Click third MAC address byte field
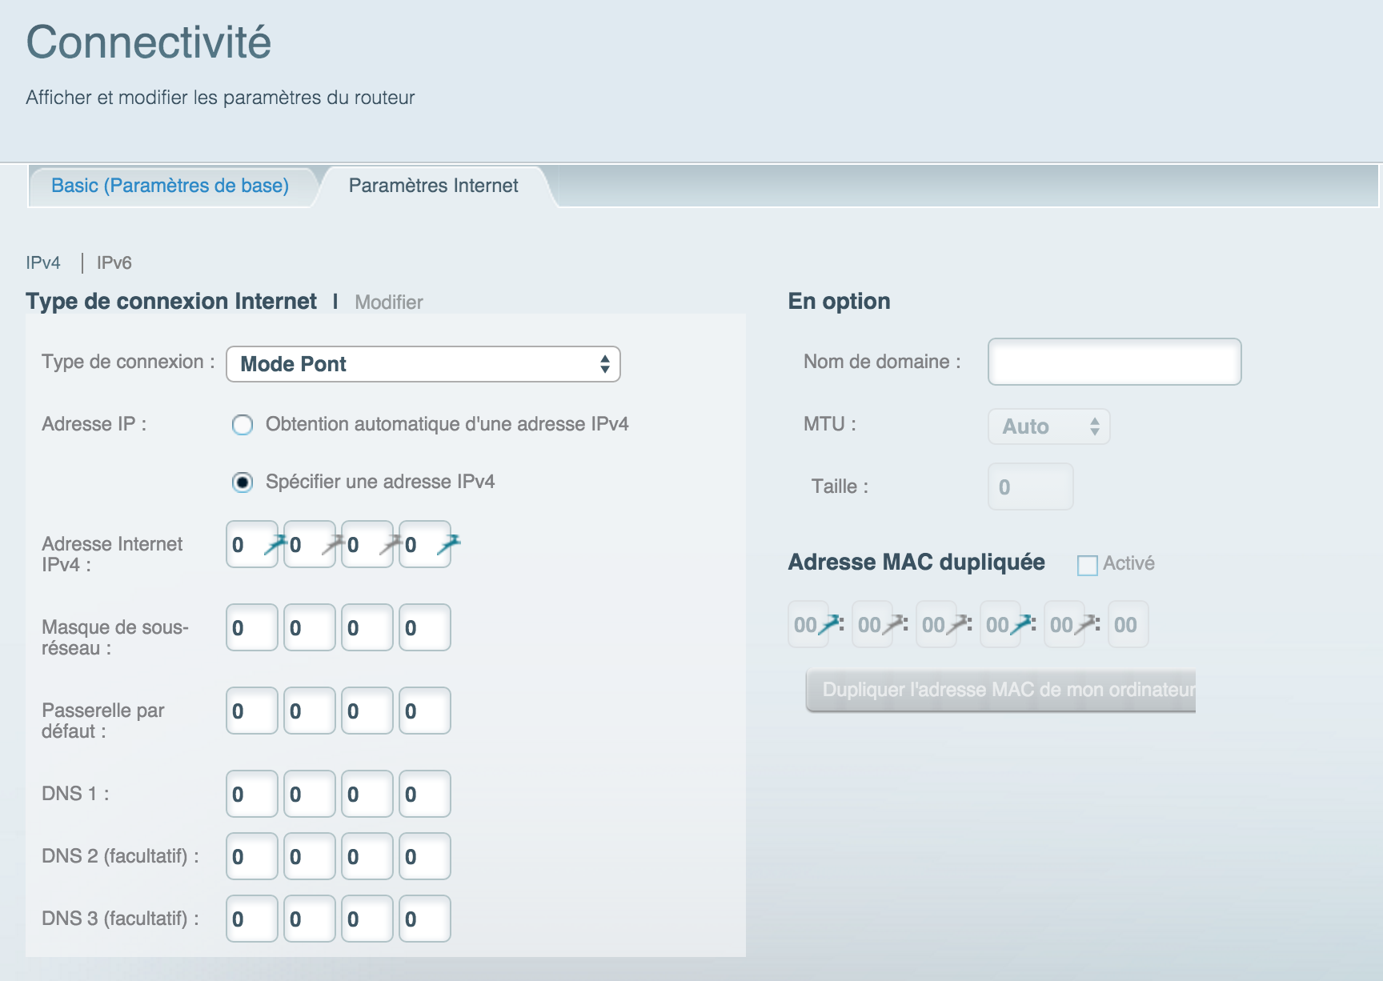The width and height of the screenshot is (1383, 981). pos(936,625)
